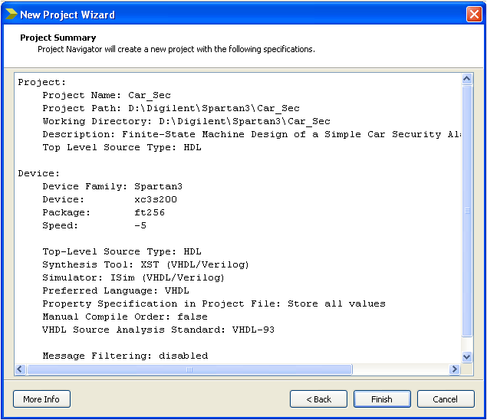
Task: Click the vertical scrollbar up arrow
Action: coord(466,79)
